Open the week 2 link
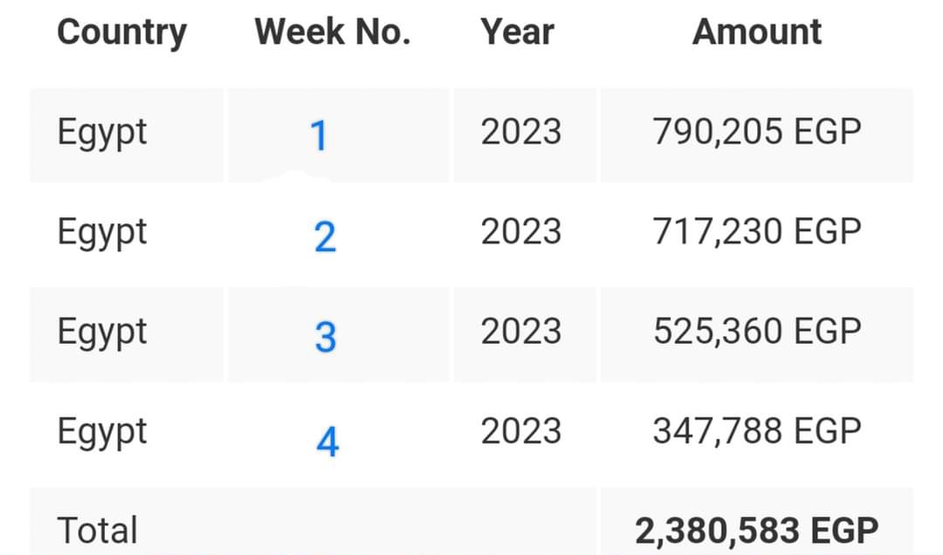 tap(325, 236)
